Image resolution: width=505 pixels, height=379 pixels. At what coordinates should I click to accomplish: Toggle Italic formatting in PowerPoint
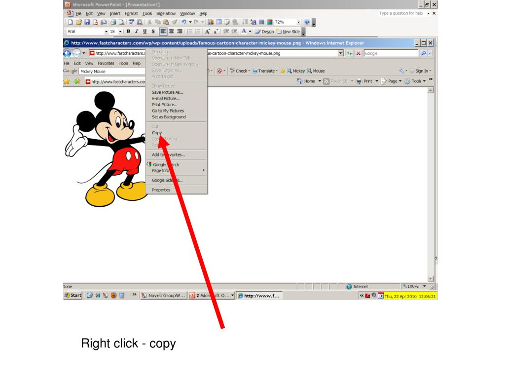click(x=137, y=31)
